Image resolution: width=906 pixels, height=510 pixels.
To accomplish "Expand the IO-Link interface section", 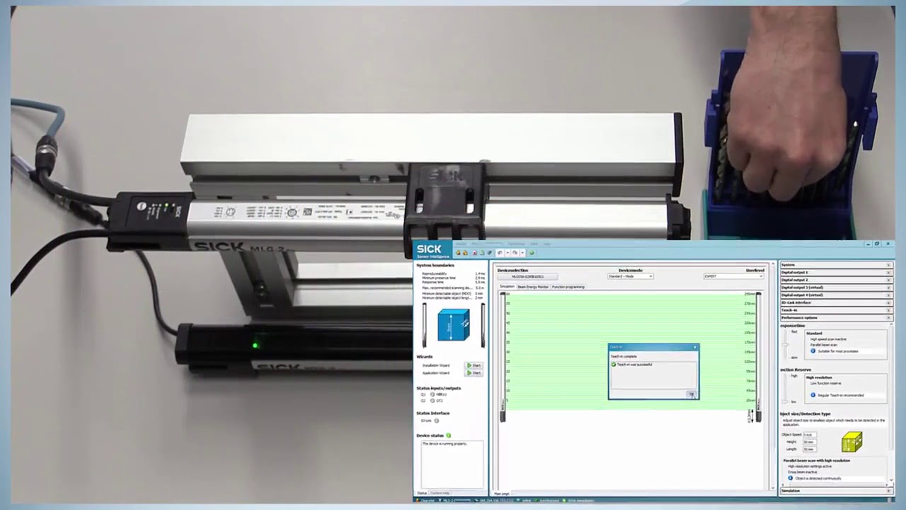I will [x=836, y=302].
